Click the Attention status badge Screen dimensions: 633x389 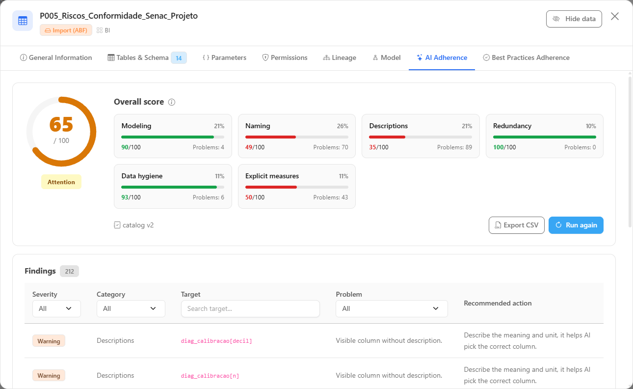click(61, 182)
